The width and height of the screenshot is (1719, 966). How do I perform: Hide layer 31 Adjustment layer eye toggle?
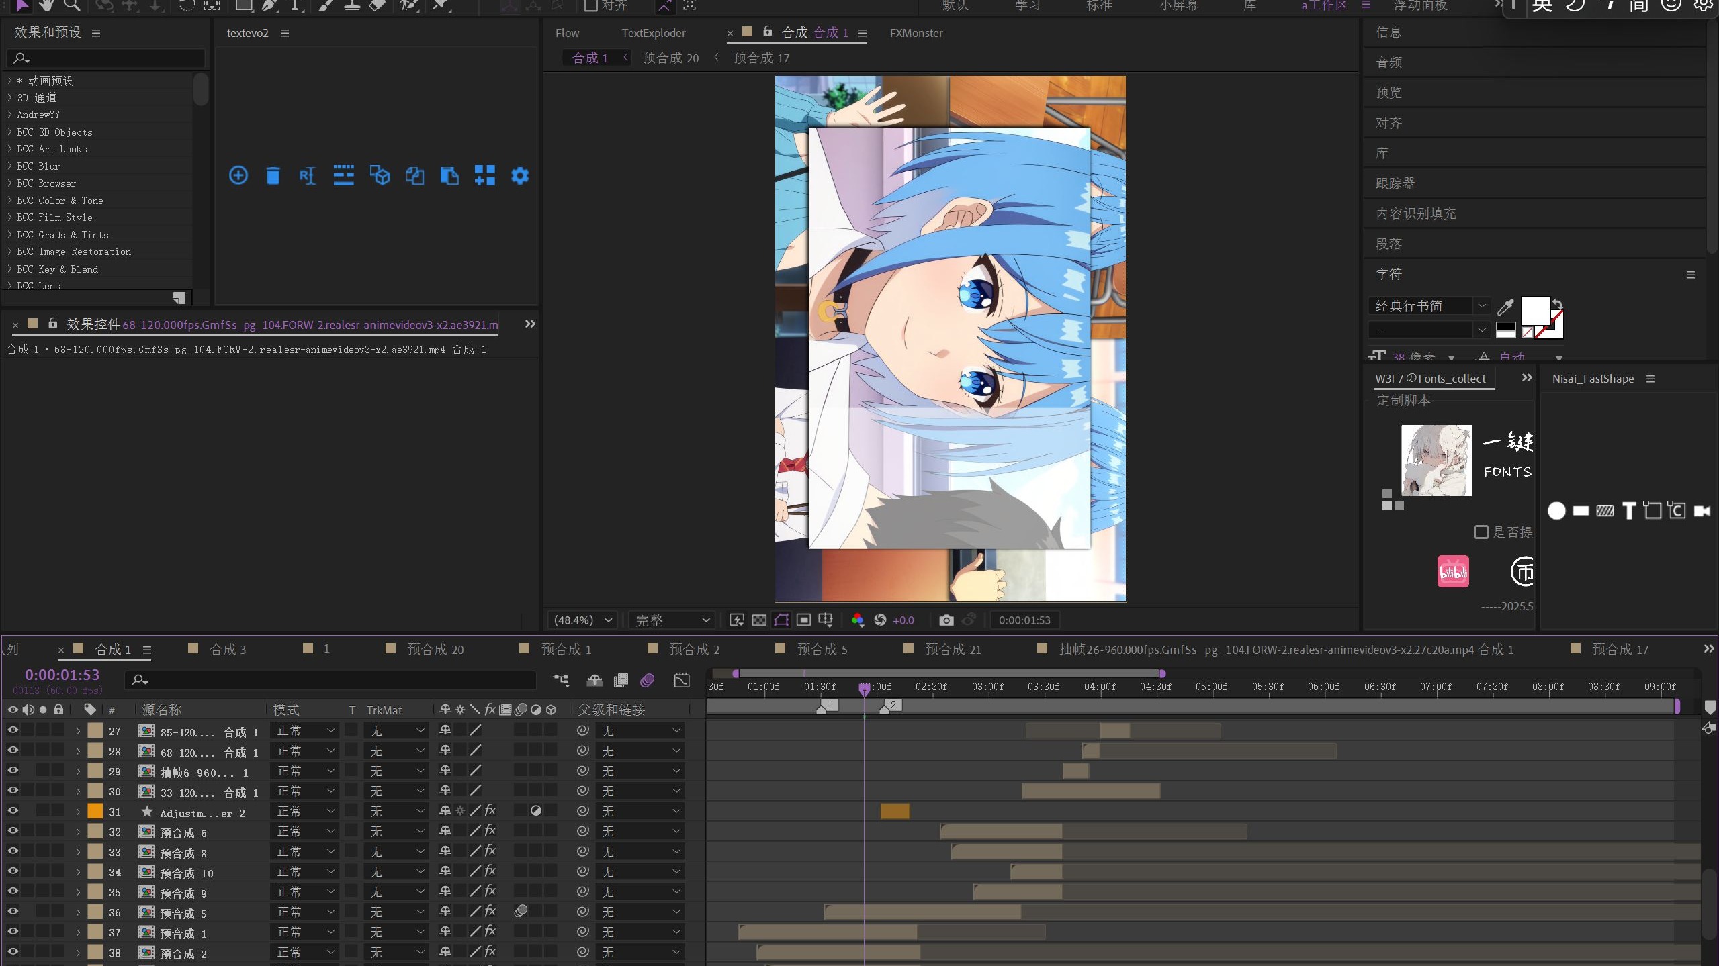point(13,811)
